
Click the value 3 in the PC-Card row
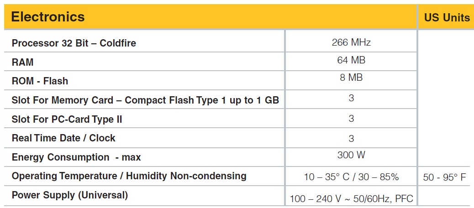[x=351, y=119]
